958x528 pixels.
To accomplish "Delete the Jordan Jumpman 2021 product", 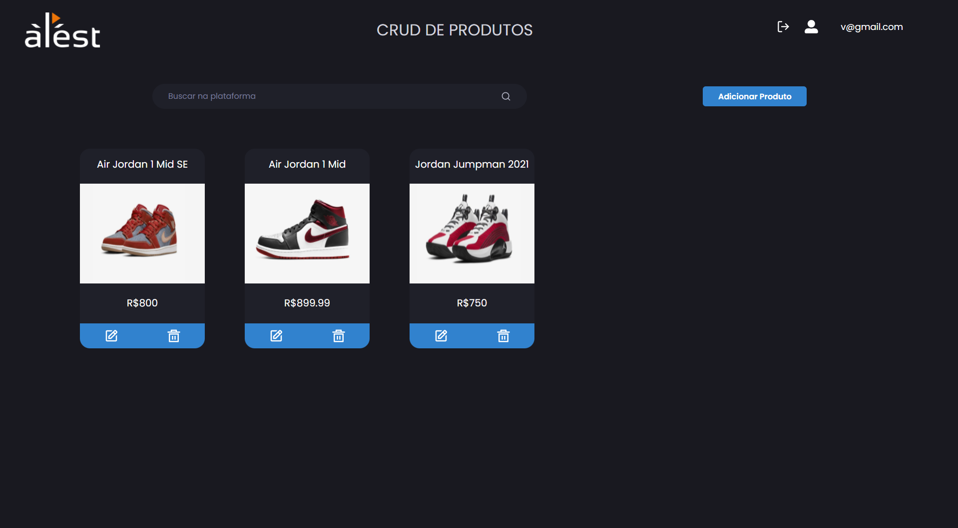I will point(503,336).
